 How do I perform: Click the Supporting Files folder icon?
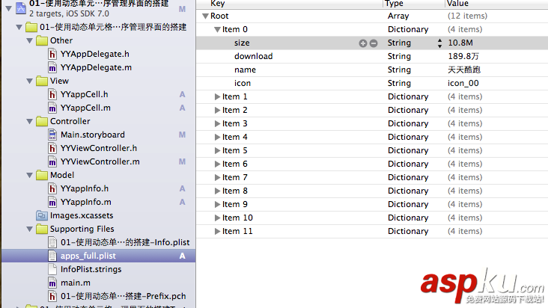pos(42,229)
